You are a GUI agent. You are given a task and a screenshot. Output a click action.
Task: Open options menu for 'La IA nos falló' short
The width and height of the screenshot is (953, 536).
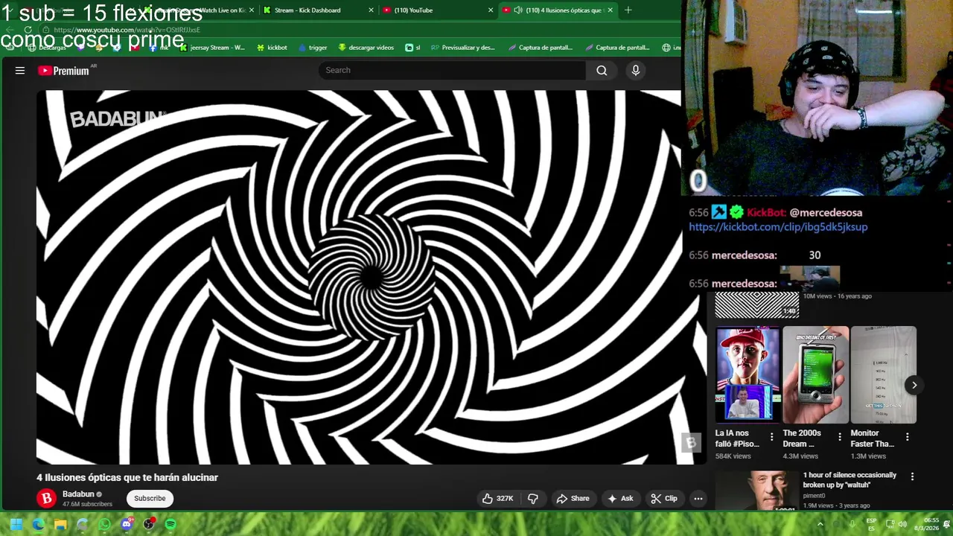[x=771, y=437]
